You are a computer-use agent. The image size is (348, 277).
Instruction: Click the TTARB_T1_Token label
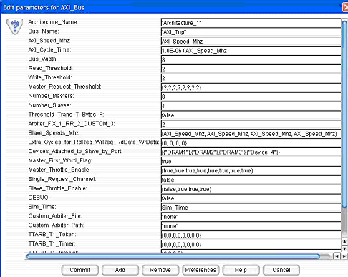52,235
